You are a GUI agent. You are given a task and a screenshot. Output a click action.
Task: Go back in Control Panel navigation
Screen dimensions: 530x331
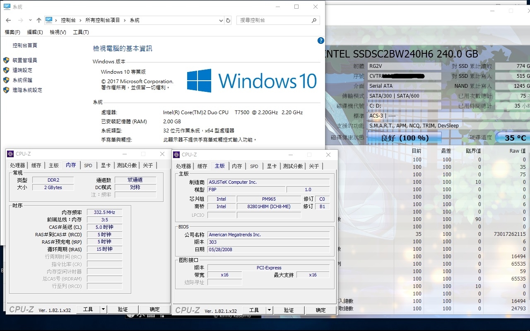point(8,20)
